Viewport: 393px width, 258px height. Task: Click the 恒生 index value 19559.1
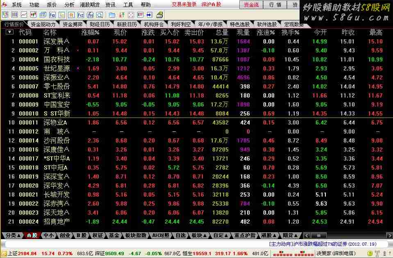[x=202, y=253]
